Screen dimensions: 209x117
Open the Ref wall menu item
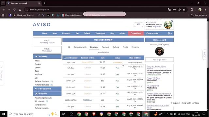(x=87, y=33)
